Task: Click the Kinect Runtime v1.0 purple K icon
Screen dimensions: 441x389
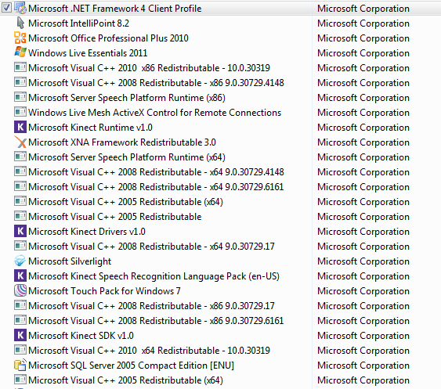Action: 20,127
